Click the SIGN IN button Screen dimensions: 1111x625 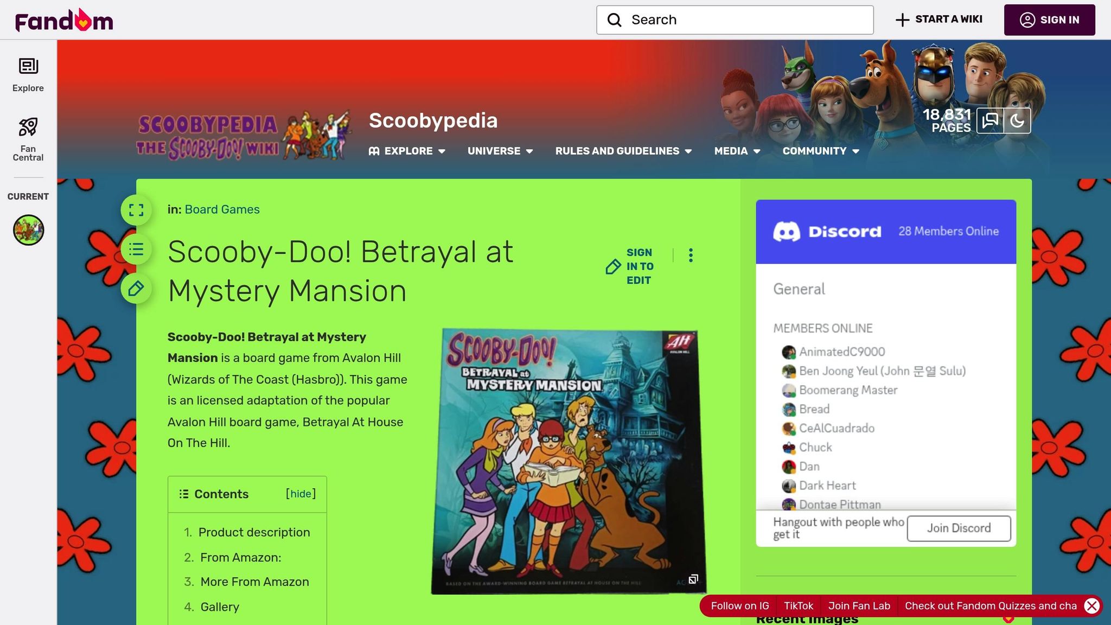[x=1049, y=20]
